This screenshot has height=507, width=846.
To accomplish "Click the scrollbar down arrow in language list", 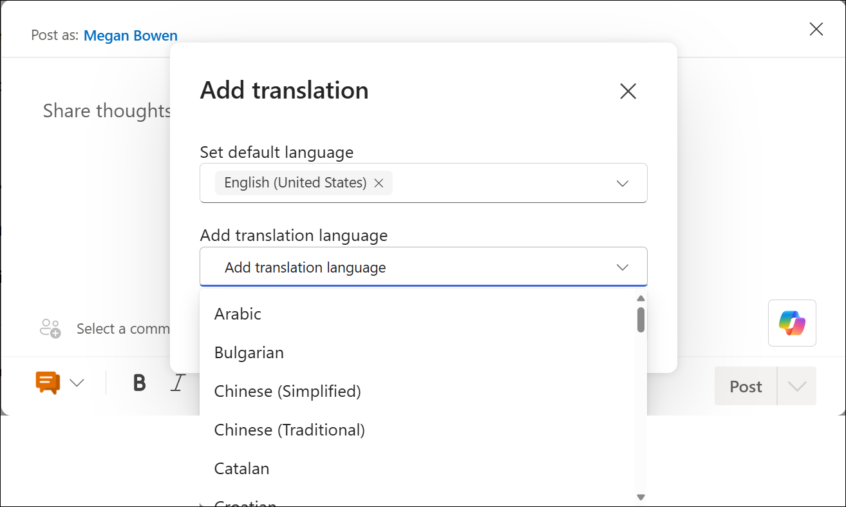I will pos(641,497).
